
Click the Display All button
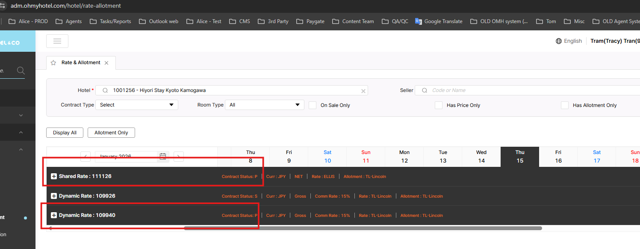pyautogui.click(x=65, y=133)
